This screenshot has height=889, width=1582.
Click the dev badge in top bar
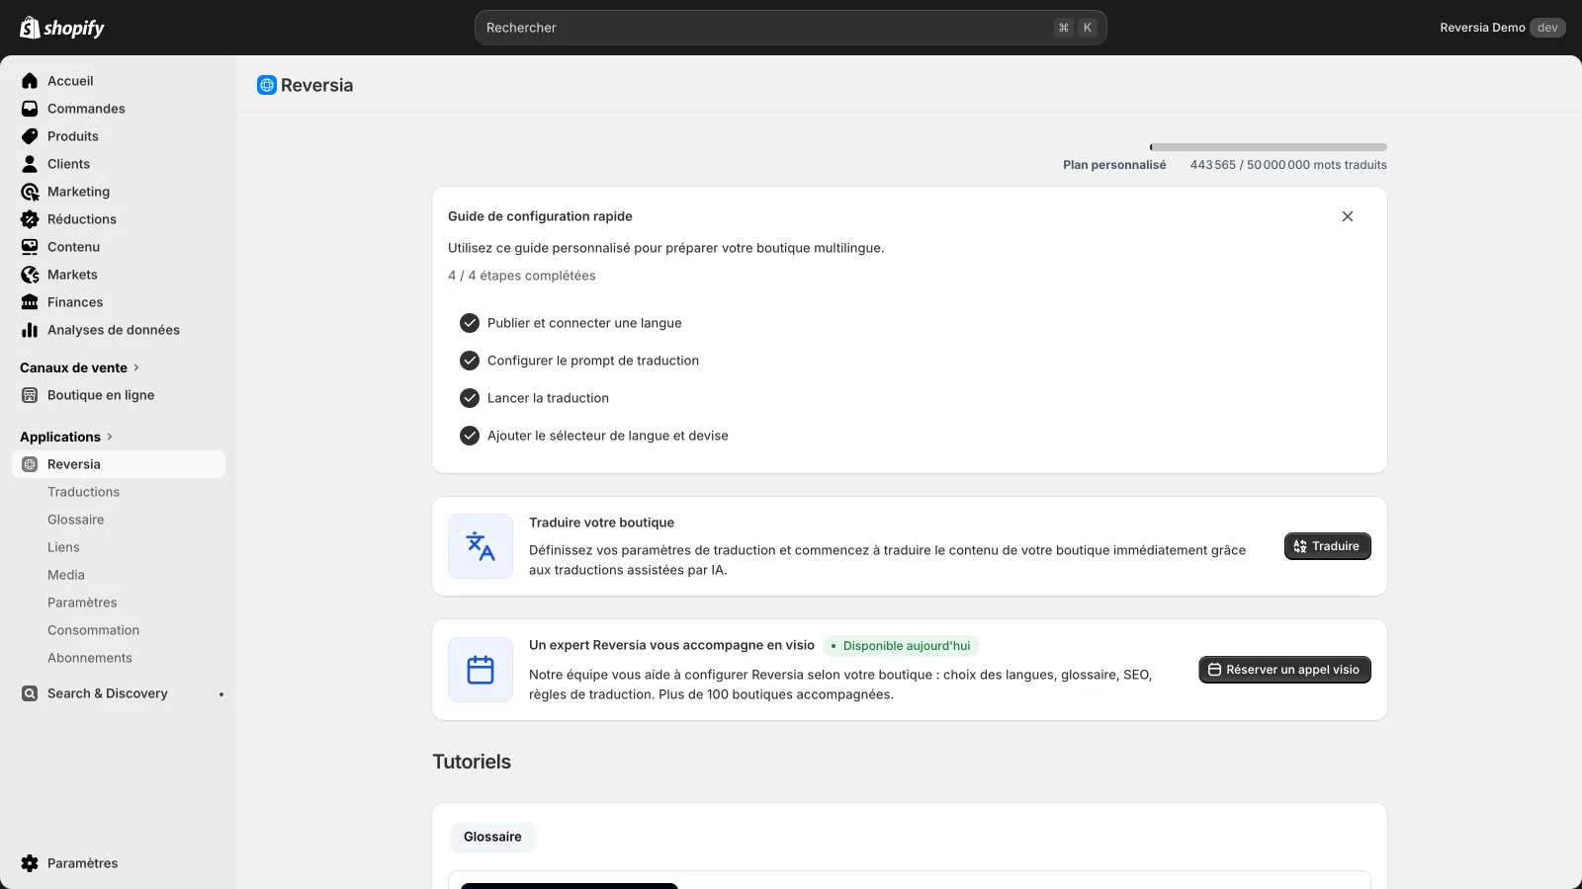tap(1547, 28)
